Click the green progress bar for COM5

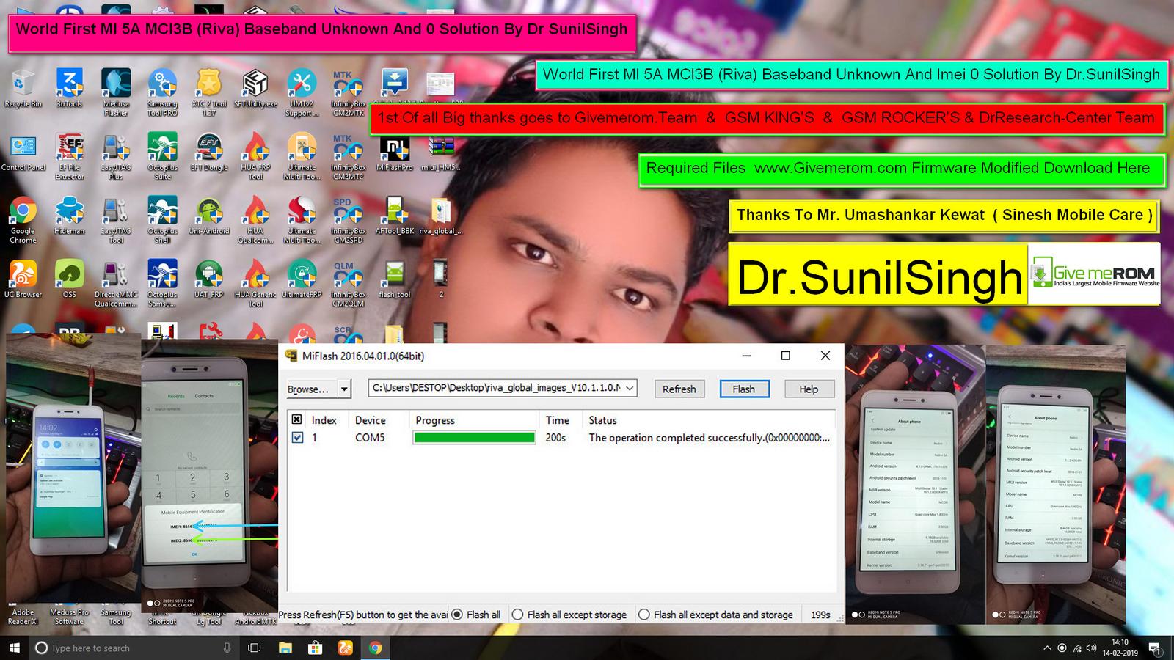pos(474,438)
